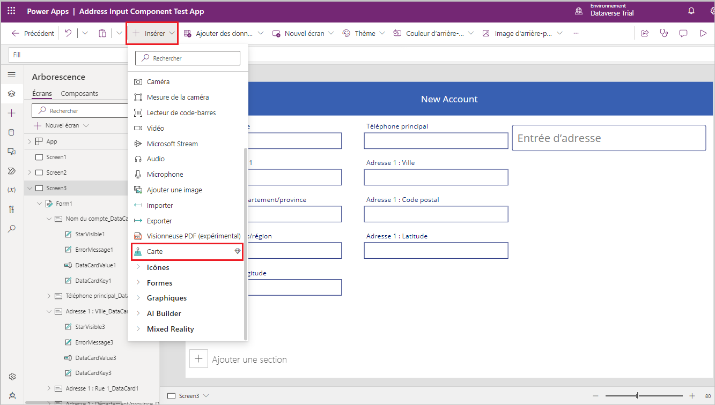This screenshot has height=405, width=715.
Task: Click Nouvel écran in tree panel
Action: point(61,125)
